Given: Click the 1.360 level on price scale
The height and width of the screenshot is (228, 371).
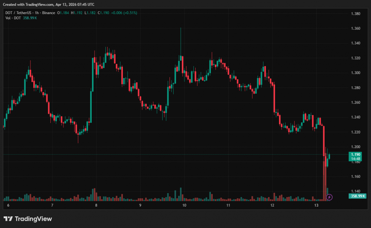Looking at the screenshot, I should click(355, 28).
